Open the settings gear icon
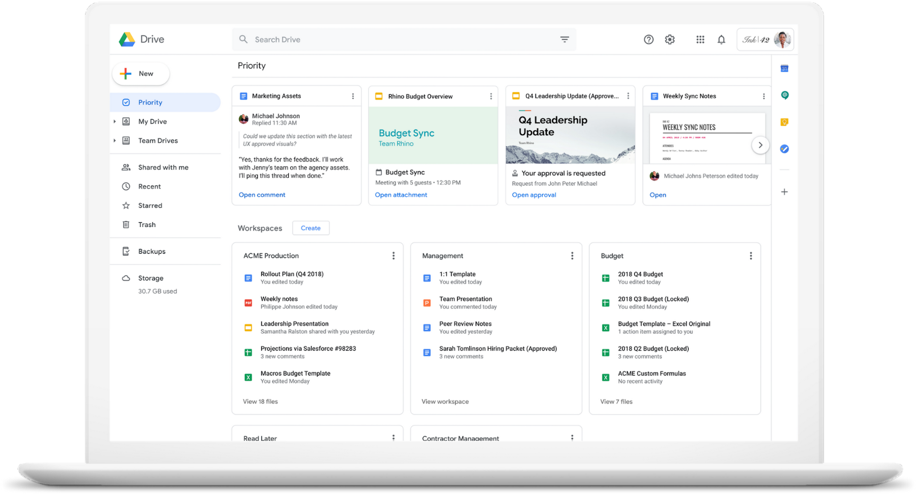Image resolution: width=916 pixels, height=494 pixels. point(670,40)
